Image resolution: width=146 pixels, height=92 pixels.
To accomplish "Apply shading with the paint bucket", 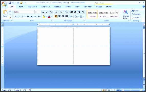I will coord(76,16).
